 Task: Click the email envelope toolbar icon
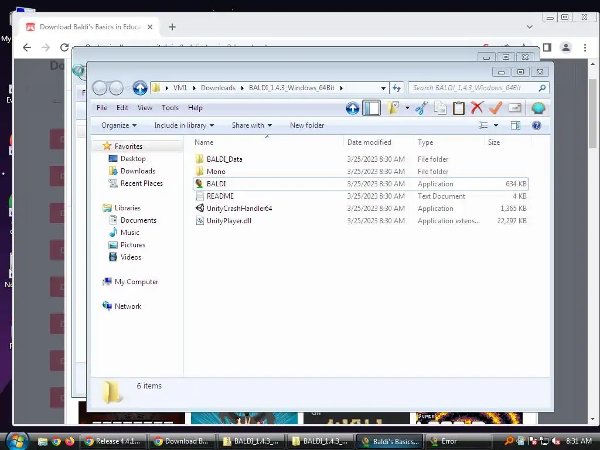[514, 108]
